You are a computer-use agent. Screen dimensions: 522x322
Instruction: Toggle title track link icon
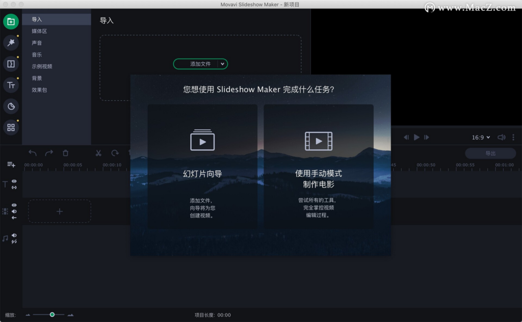click(x=14, y=187)
